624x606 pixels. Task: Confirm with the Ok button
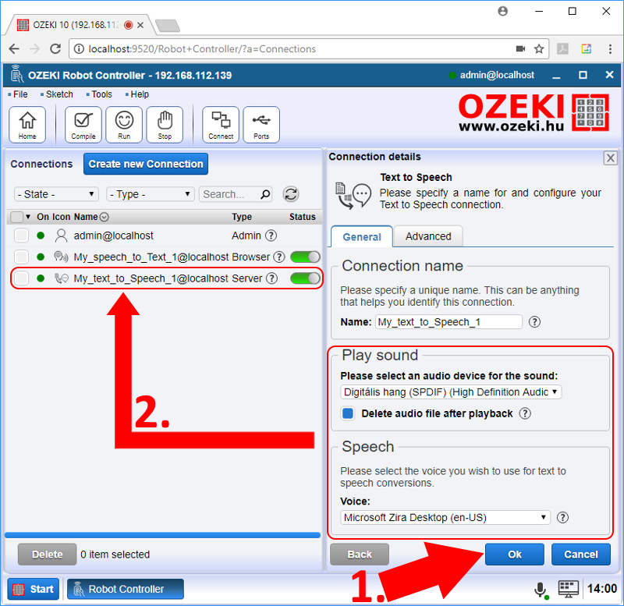pyautogui.click(x=515, y=555)
